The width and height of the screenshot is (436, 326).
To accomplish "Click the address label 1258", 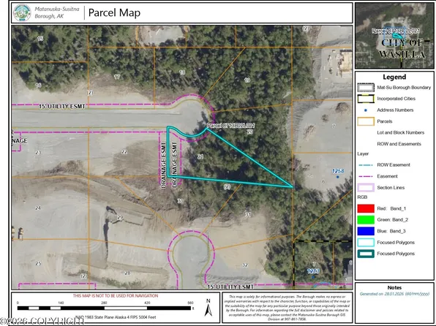I will click(338, 171).
